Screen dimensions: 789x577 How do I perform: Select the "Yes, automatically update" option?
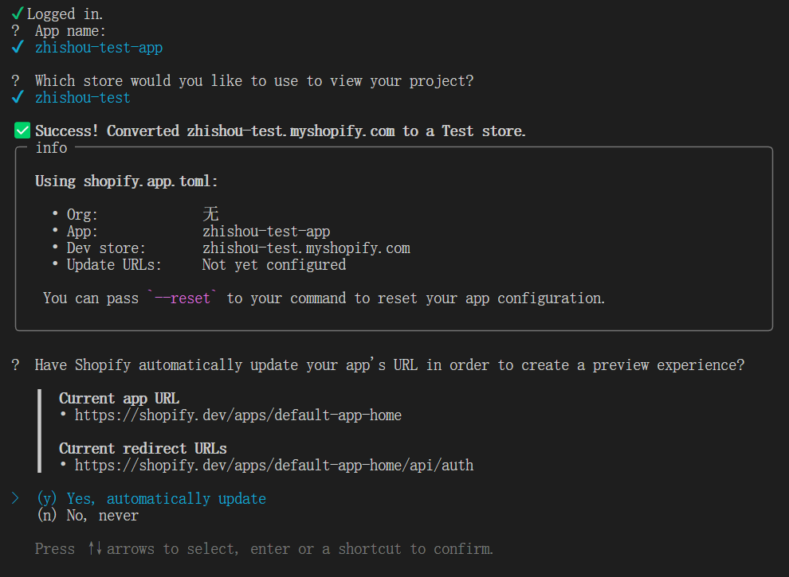(x=151, y=498)
